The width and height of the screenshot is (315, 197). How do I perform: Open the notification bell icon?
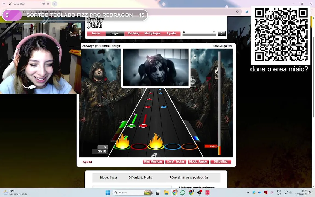point(310,193)
